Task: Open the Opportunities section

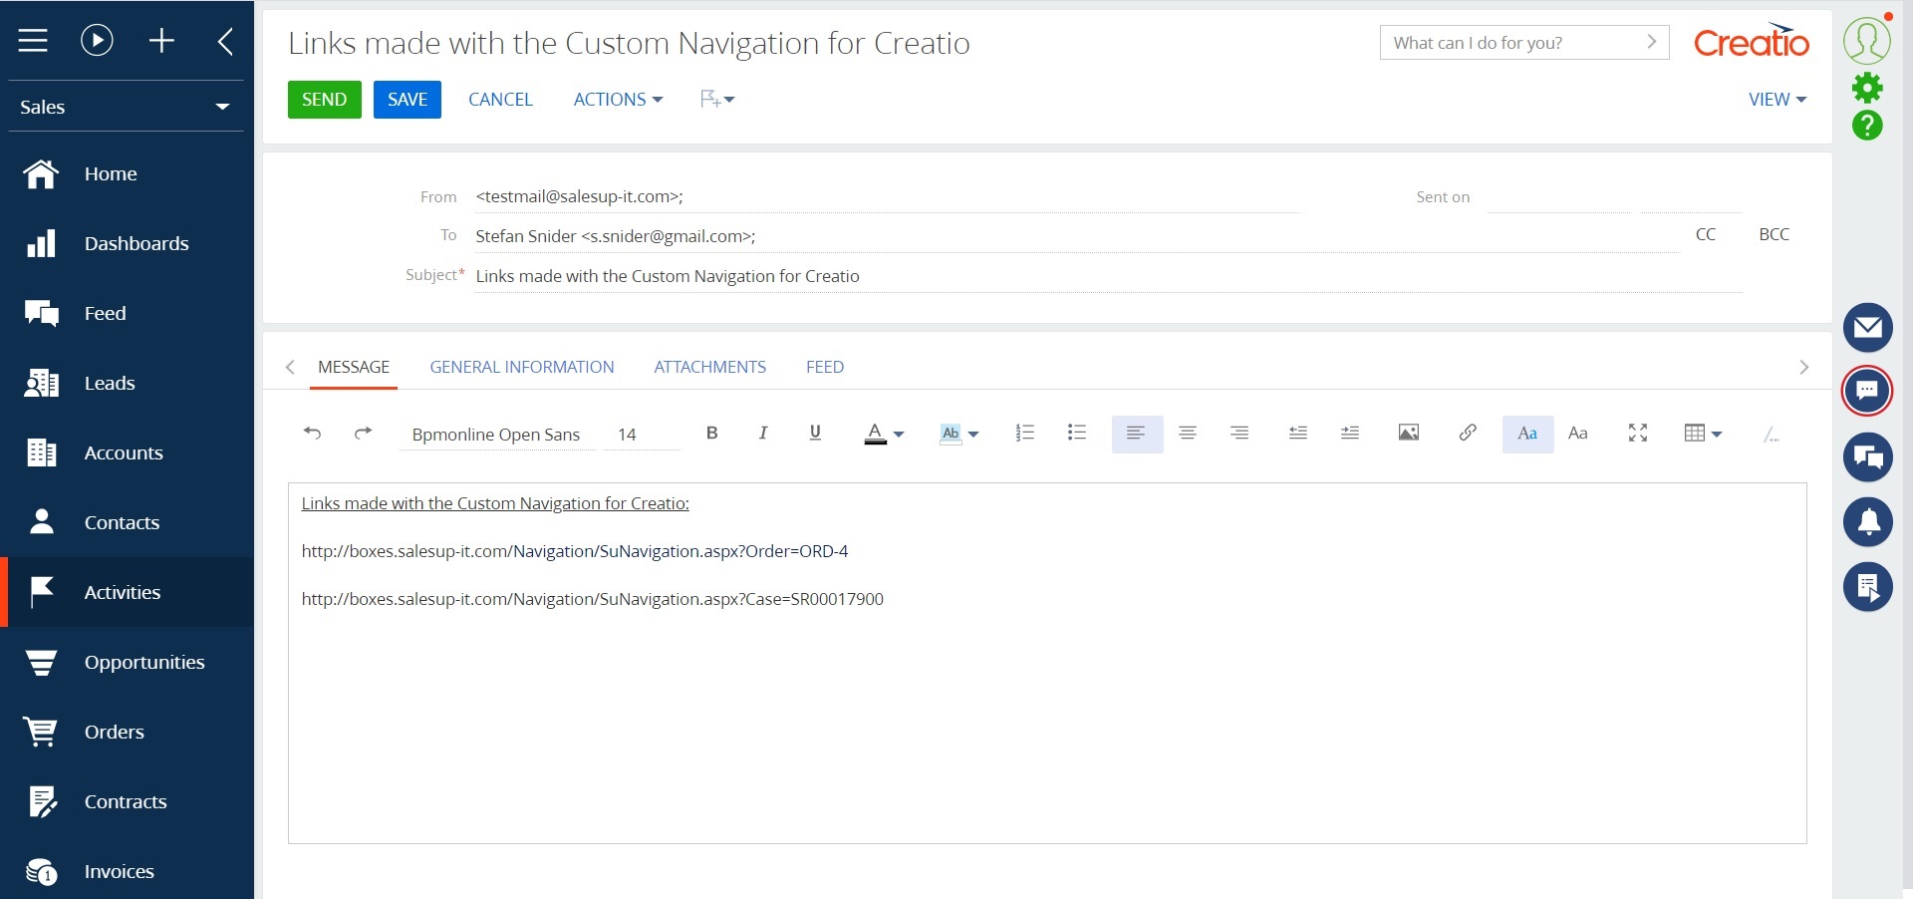Action: click(x=127, y=662)
